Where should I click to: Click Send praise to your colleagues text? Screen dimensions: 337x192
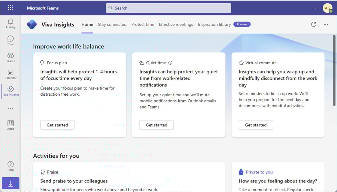coord(74,181)
